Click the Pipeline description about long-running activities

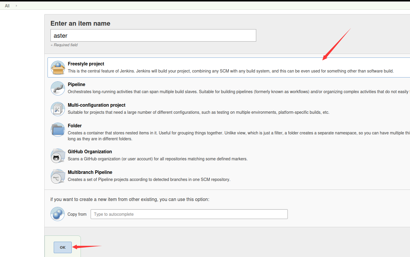pyautogui.click(x=239, y=92)
